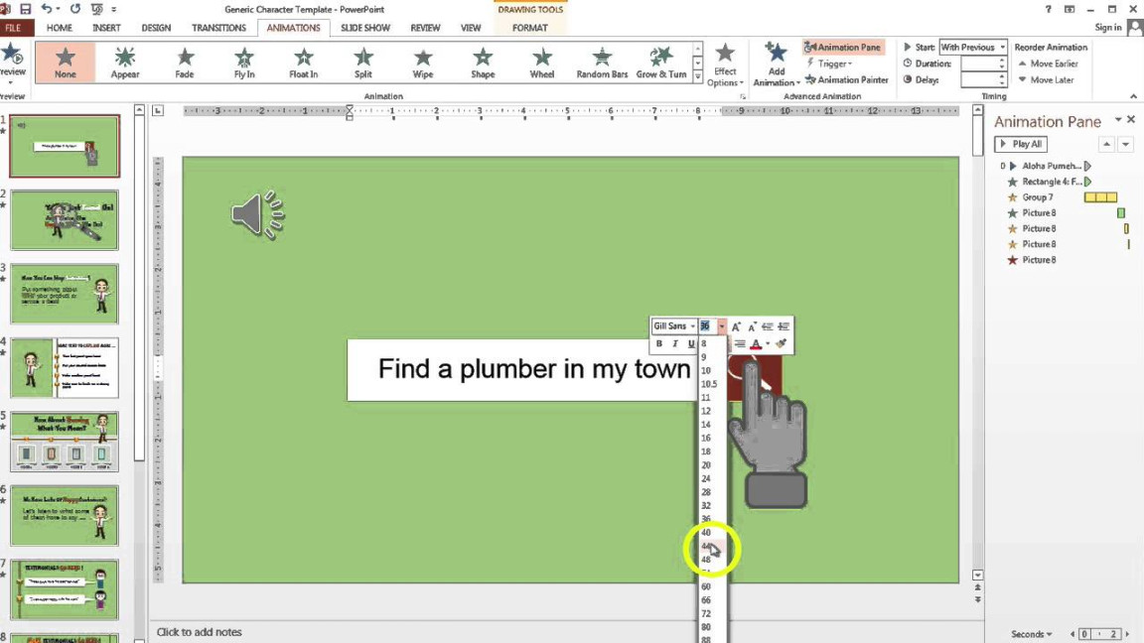
Task: Toggle Italic in the mini toolbar
Action: coord(675,343)
